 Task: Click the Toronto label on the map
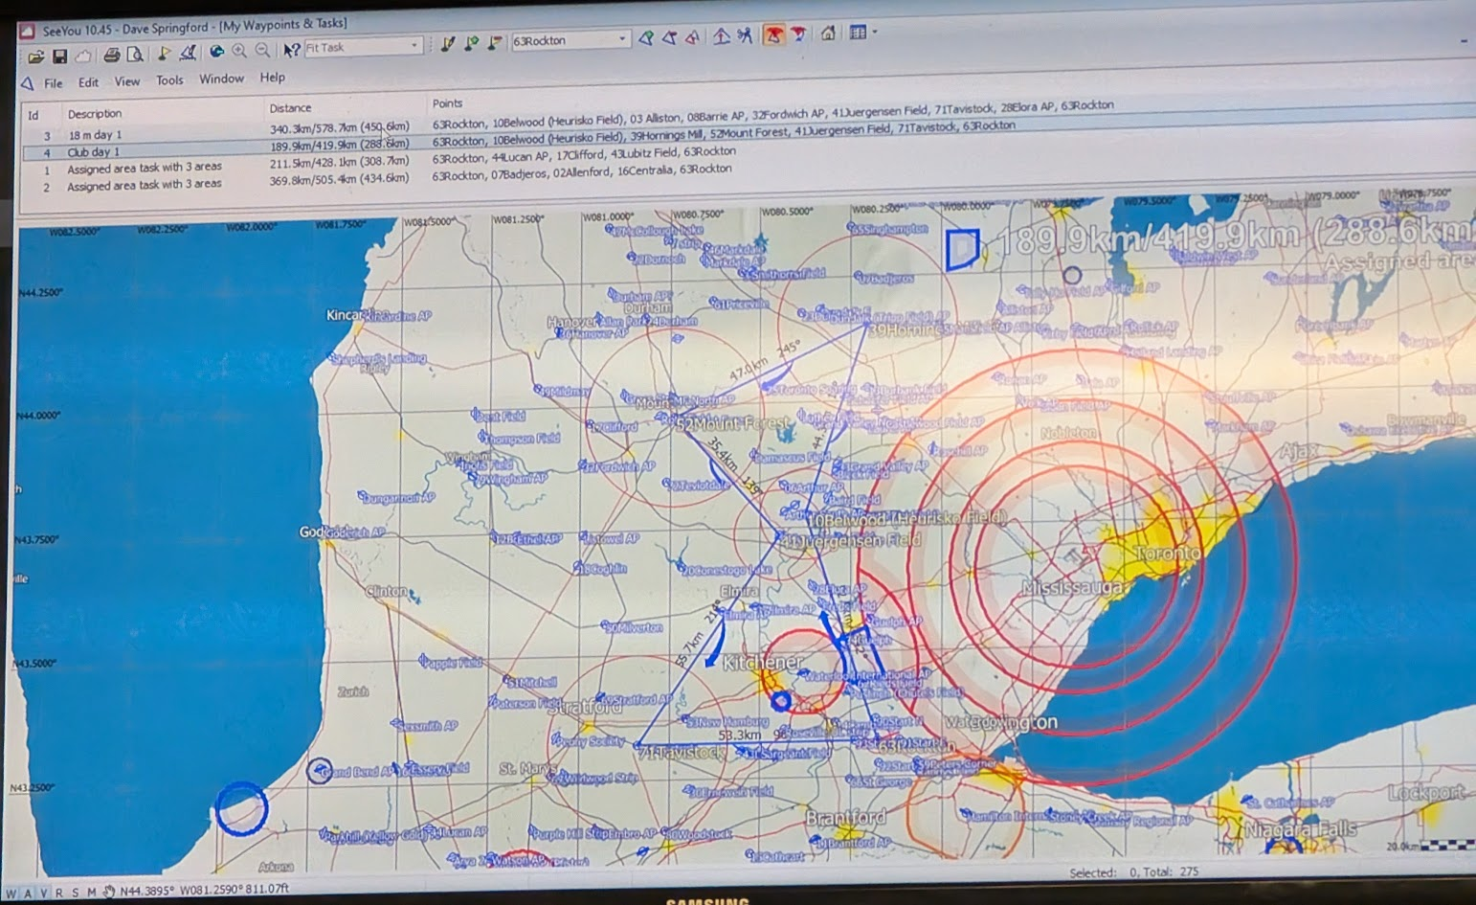[1167, 554]
